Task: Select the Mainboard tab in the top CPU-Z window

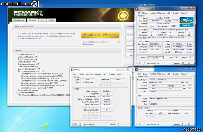Action: pos(154,13)
